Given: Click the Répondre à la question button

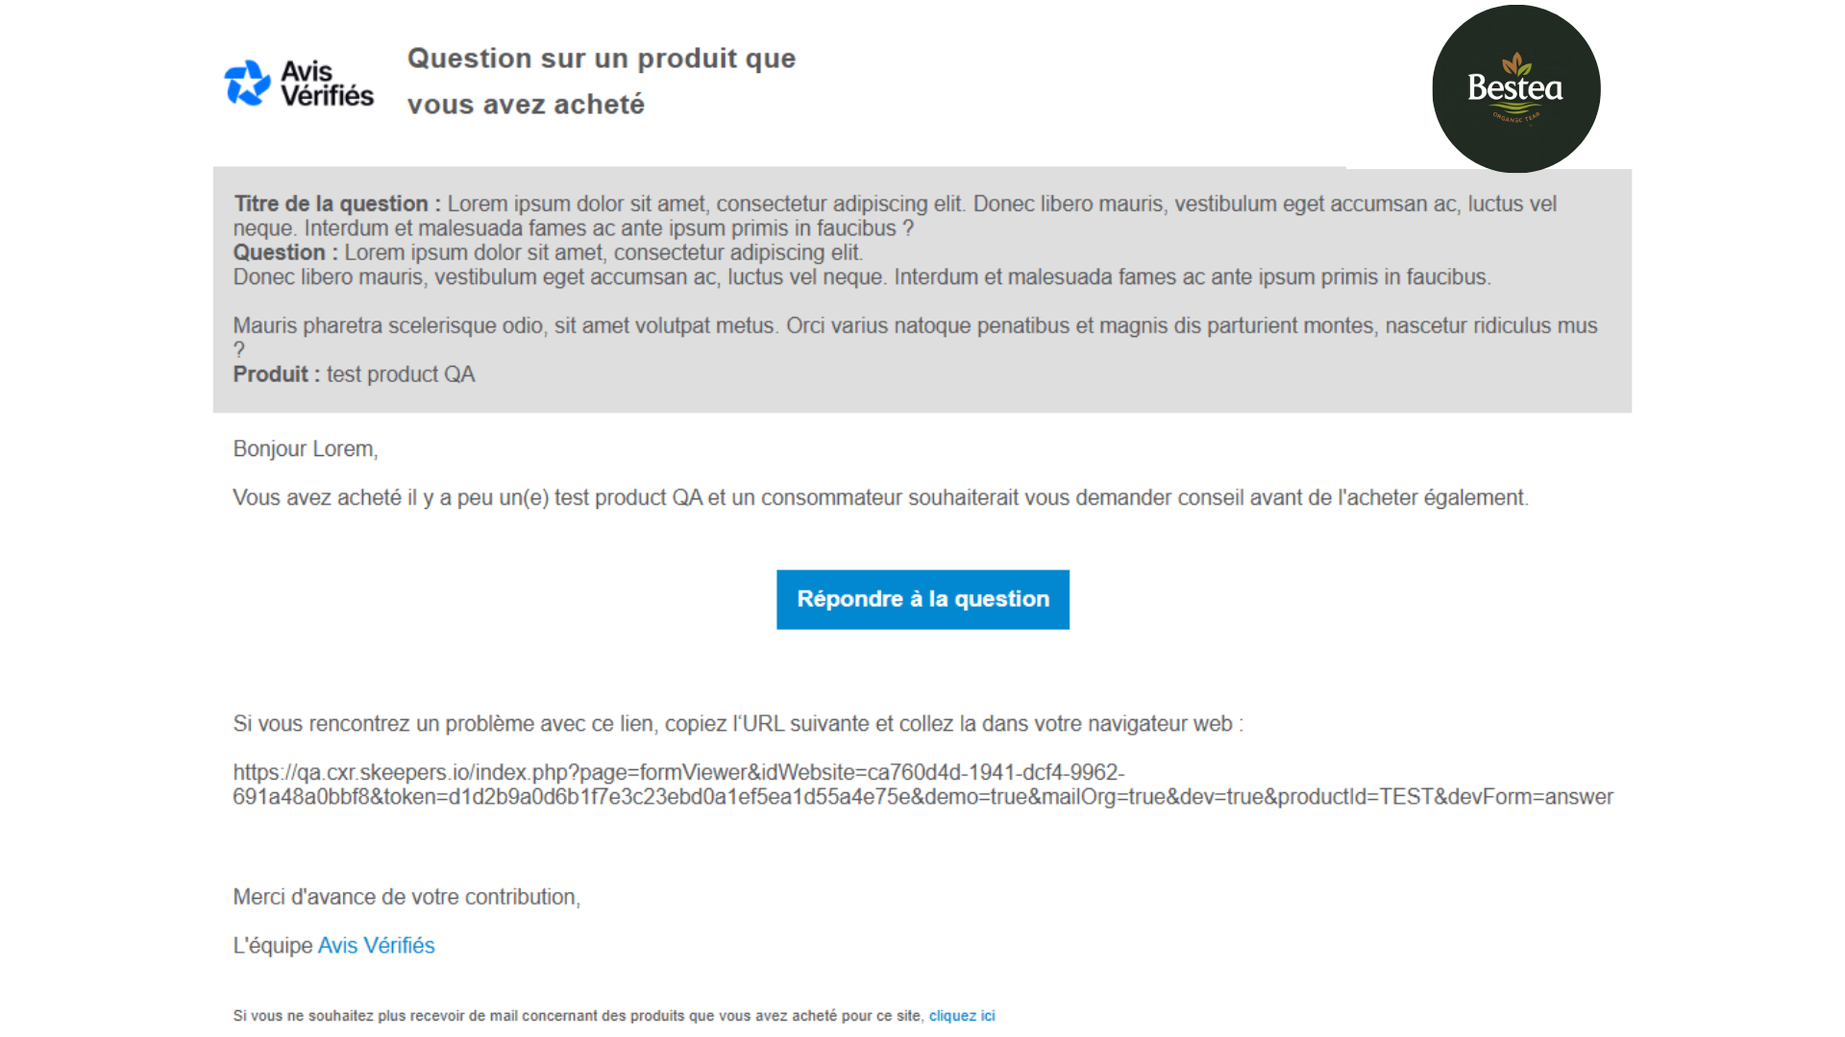Looking at the screenshot, I should (x=922, y=598).
